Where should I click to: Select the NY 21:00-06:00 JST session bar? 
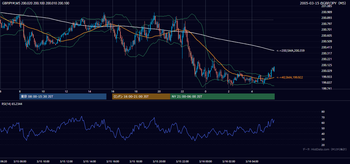coord(222,96)
